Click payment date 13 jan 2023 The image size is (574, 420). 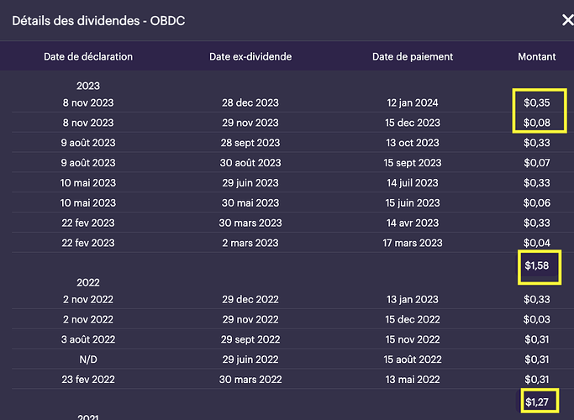click(x=413, y=299)
